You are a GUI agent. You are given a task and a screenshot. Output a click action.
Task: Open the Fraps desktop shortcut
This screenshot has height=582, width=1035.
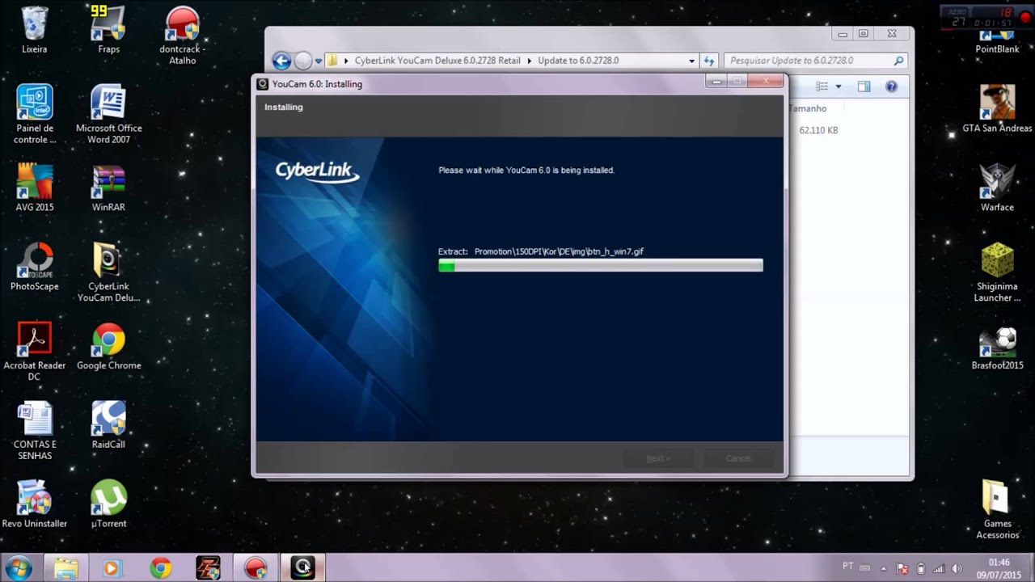[108, 30]
